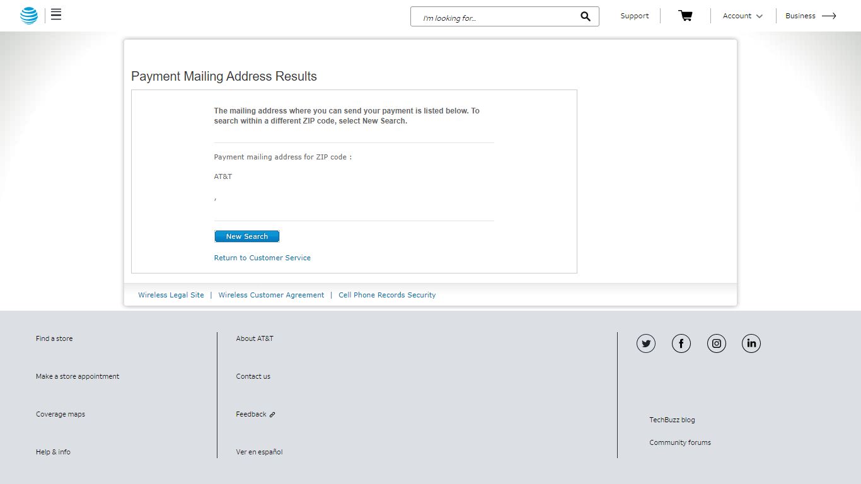
Task: Go to Business site link
Action: pos(811,16)
